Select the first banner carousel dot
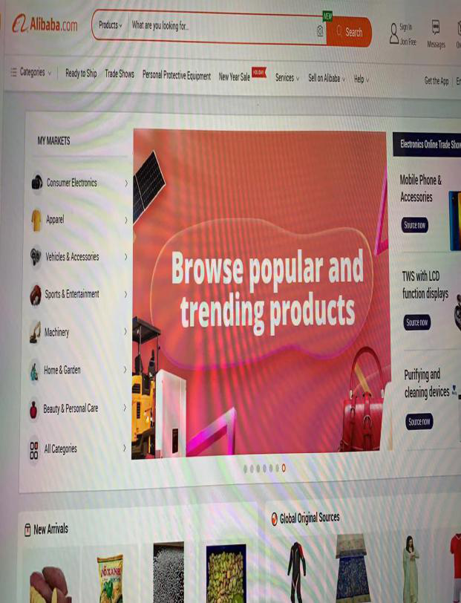The image size is (461, 603). click(246, 469)
